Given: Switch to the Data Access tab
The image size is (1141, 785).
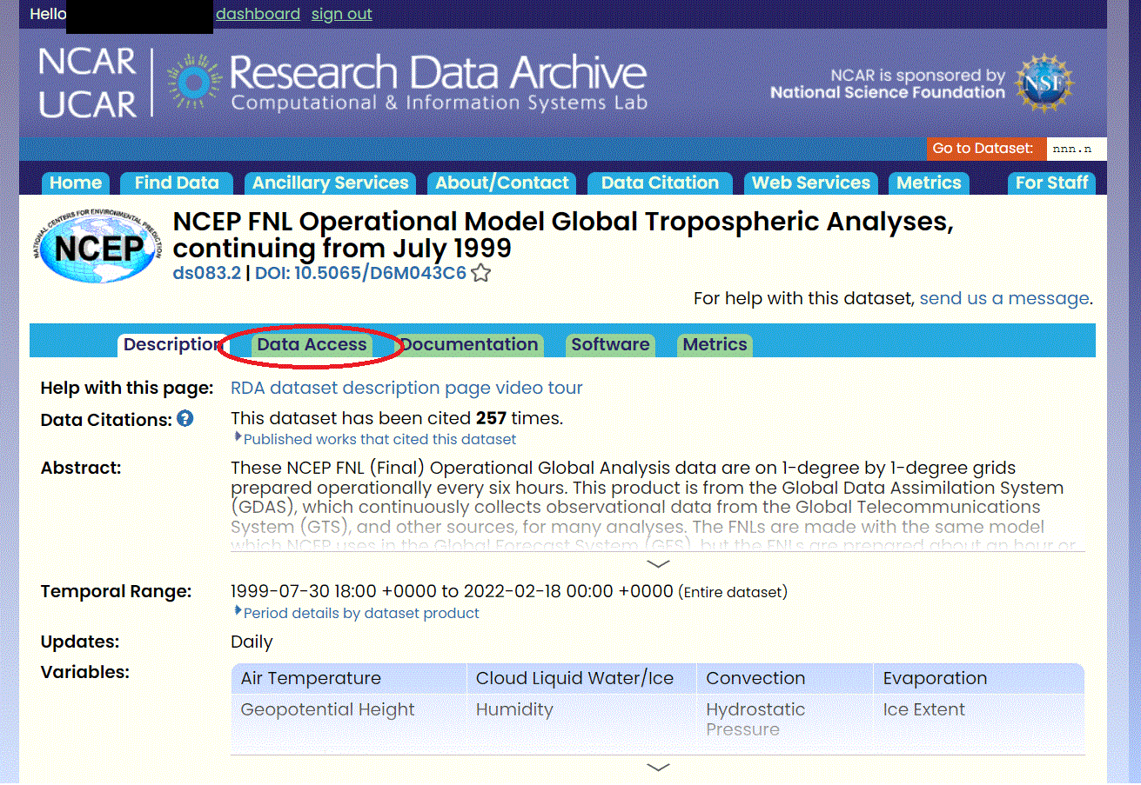Looking at the screenshot, I should click(x=311, y=344).
